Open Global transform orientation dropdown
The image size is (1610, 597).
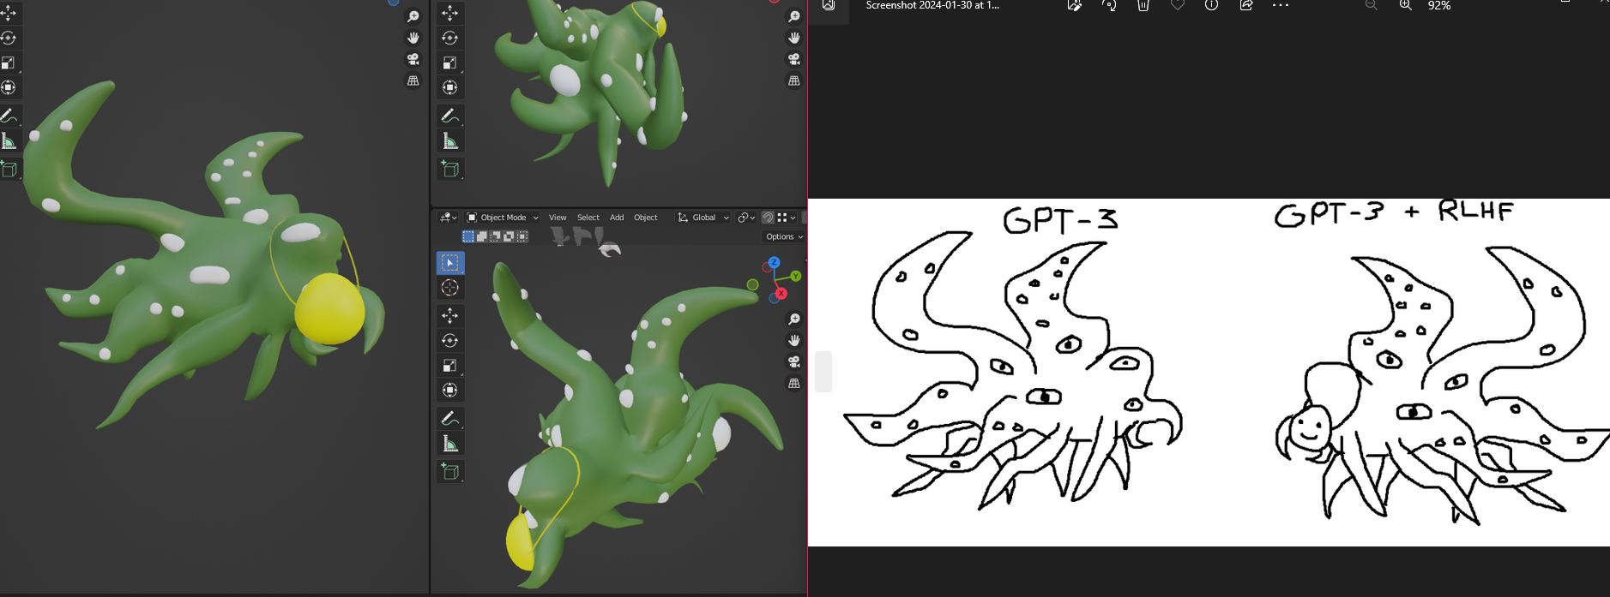703,218
